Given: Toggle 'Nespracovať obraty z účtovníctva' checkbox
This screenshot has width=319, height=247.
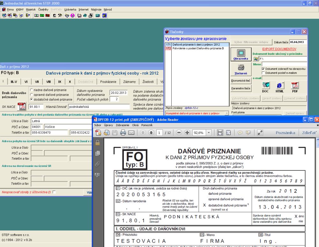Looking at the screenshot, I should 54,192.
